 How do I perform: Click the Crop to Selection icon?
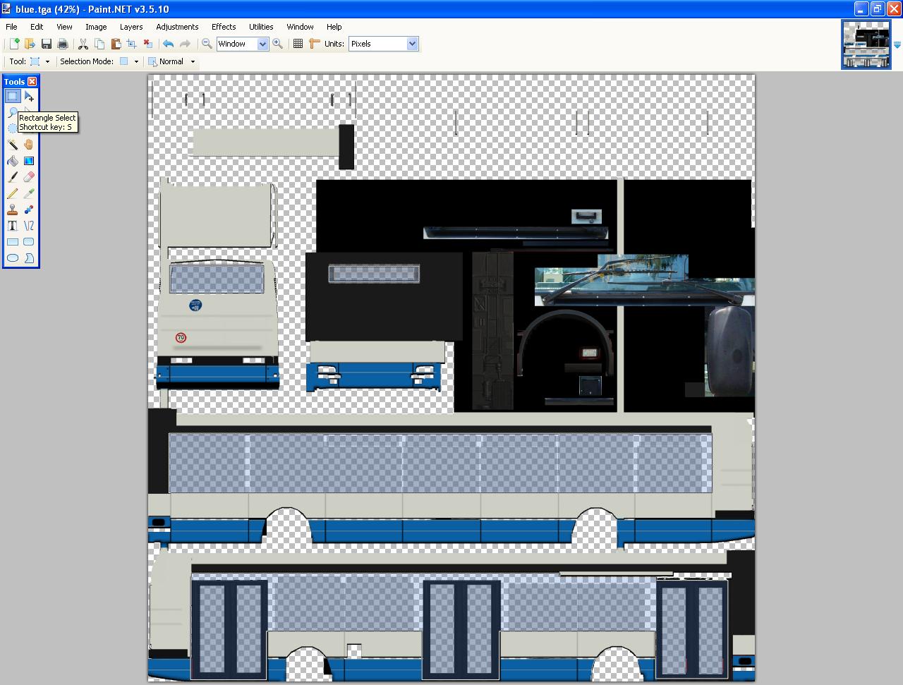click(x=132, y=44)
